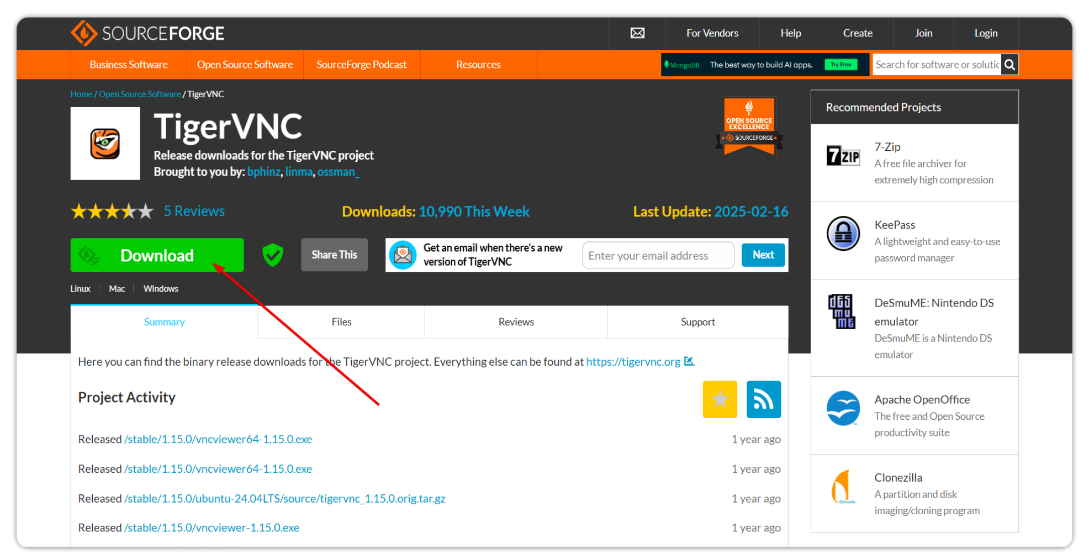Click the mail envelope icon in header
Screen dimensions: 1089x559
tap(637, 33)
